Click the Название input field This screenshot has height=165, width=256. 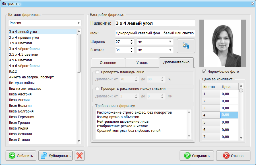tap(155, 23)
